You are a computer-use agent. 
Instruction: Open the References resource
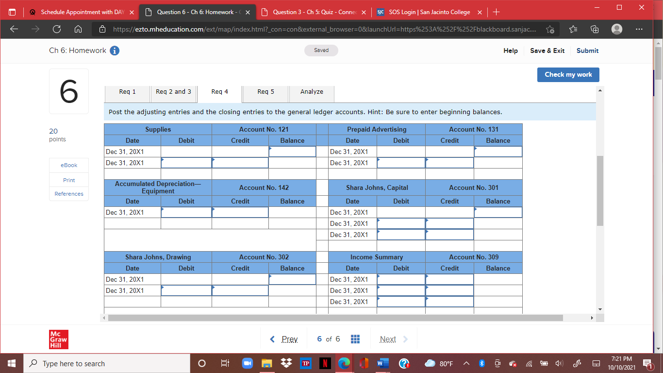pyautogui.click(x=69, y=194)
